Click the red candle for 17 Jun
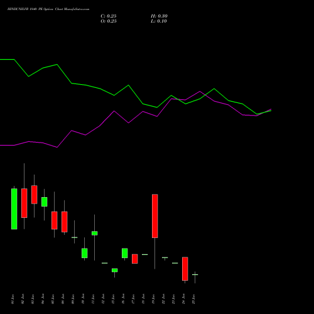The width and height of the screenshot is (314, 314). click(x=135, y=259)
